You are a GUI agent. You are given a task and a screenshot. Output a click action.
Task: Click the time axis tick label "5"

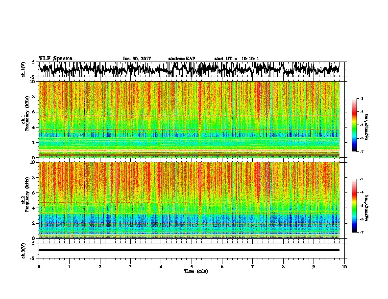(x=192, y=267)
